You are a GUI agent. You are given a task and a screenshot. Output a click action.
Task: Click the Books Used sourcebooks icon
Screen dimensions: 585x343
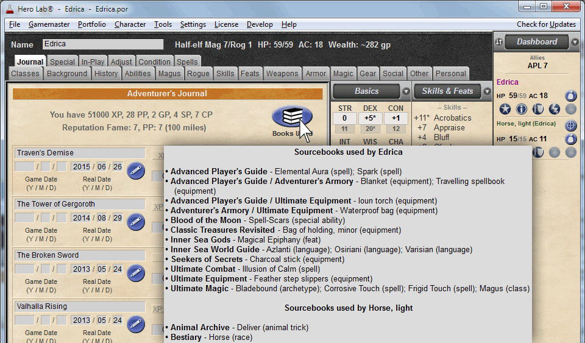click(292, 117)
